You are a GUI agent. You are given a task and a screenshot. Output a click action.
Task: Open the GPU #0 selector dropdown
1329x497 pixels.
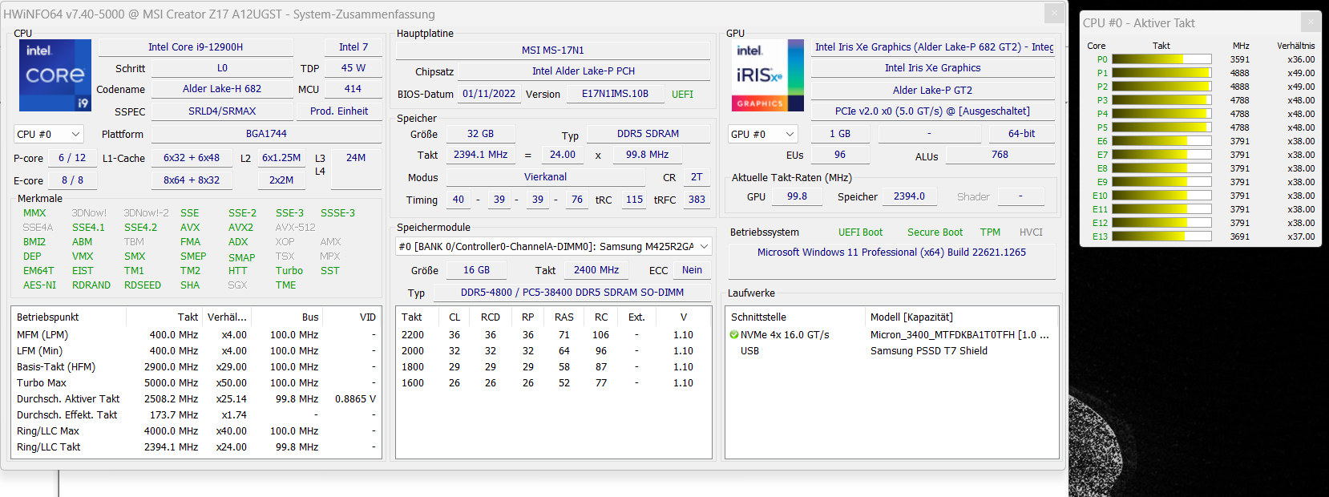[x=763, y=134]
